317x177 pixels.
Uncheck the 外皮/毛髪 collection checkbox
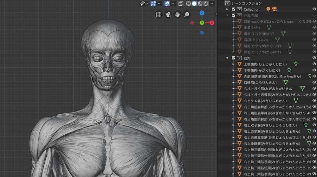click(234, 15)
